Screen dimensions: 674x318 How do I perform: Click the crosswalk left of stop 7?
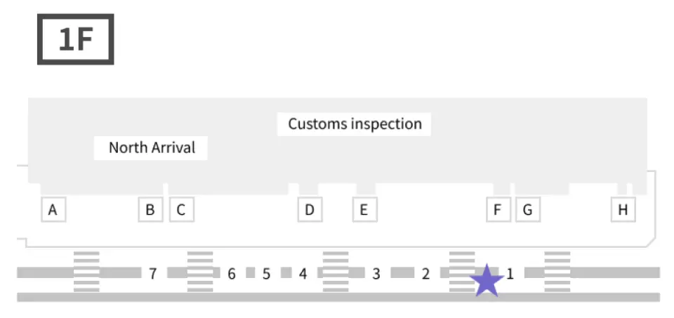(x=86, y=271)
